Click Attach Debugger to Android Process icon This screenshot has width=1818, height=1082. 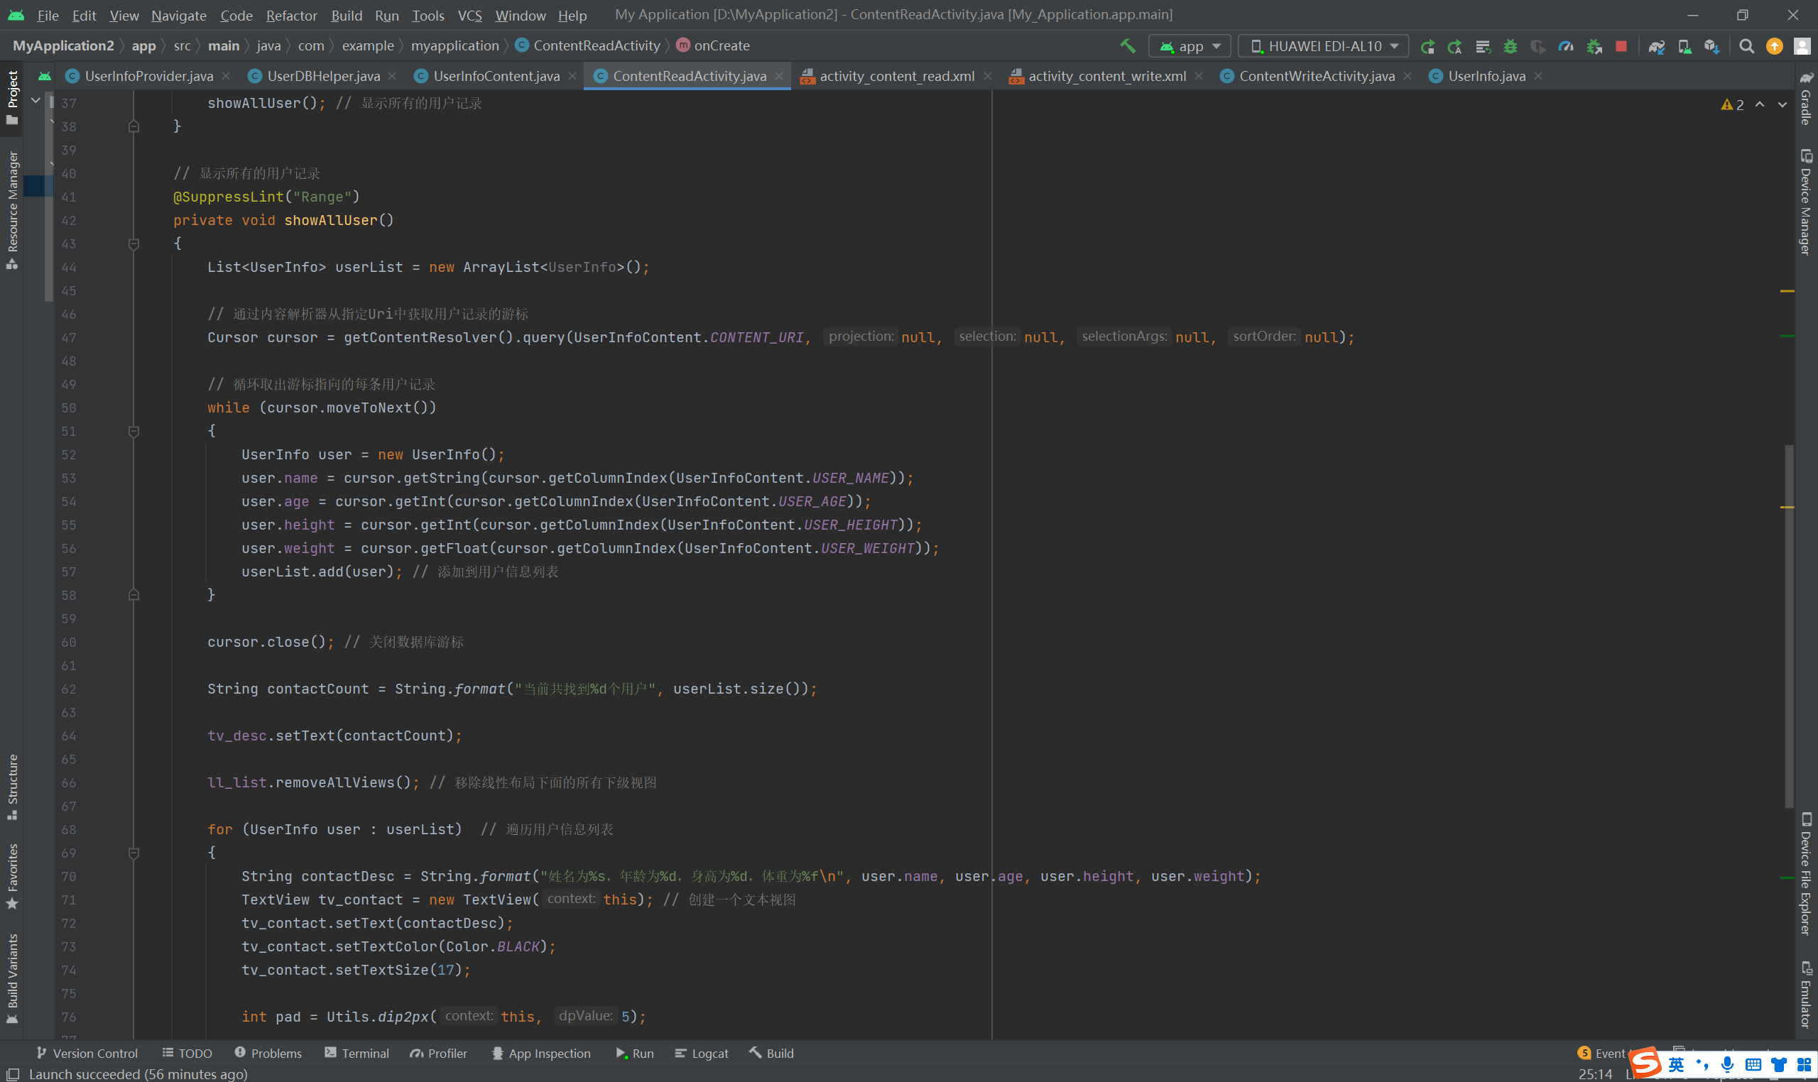pos(1594,46)
